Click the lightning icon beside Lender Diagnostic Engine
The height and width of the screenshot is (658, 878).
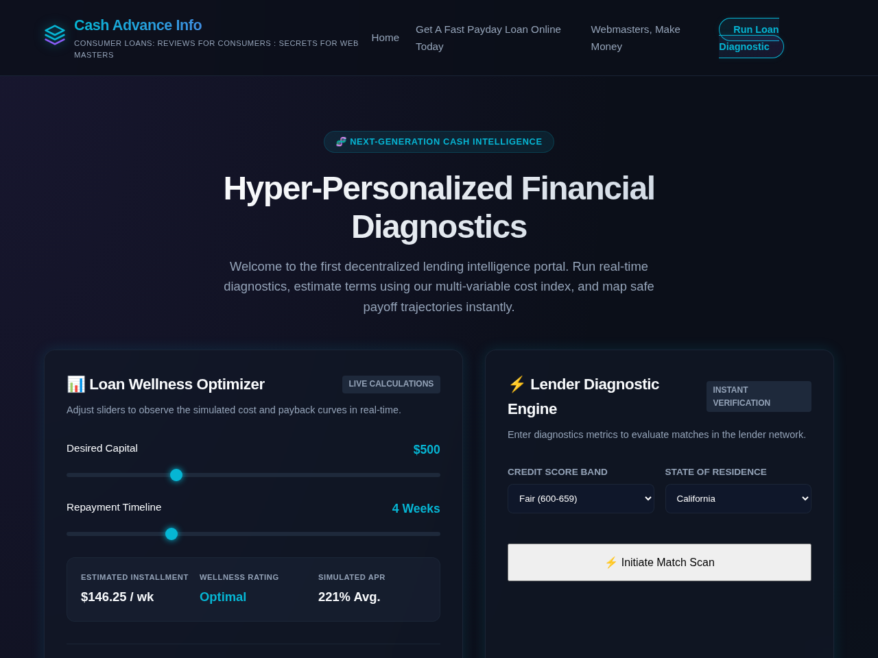[x=517, y=384]
